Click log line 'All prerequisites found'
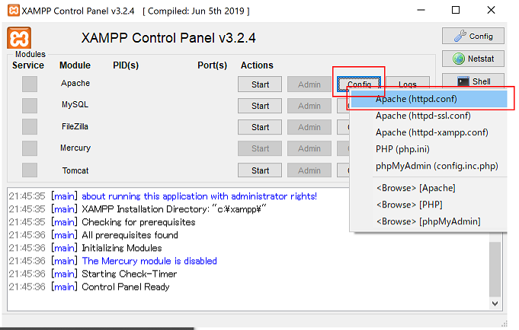Image resolution: width=519 pixels, height=330 pixels. tap(130, 235)
